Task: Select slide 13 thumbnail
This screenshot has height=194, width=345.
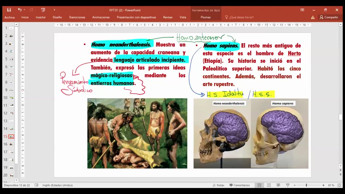Action: coord(11,121)
